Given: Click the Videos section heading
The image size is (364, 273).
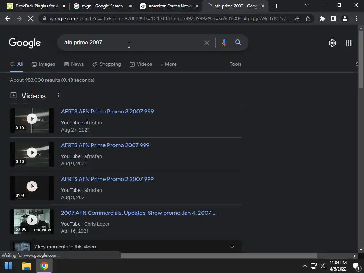Looking at the screenshot, I should point(34,96).
